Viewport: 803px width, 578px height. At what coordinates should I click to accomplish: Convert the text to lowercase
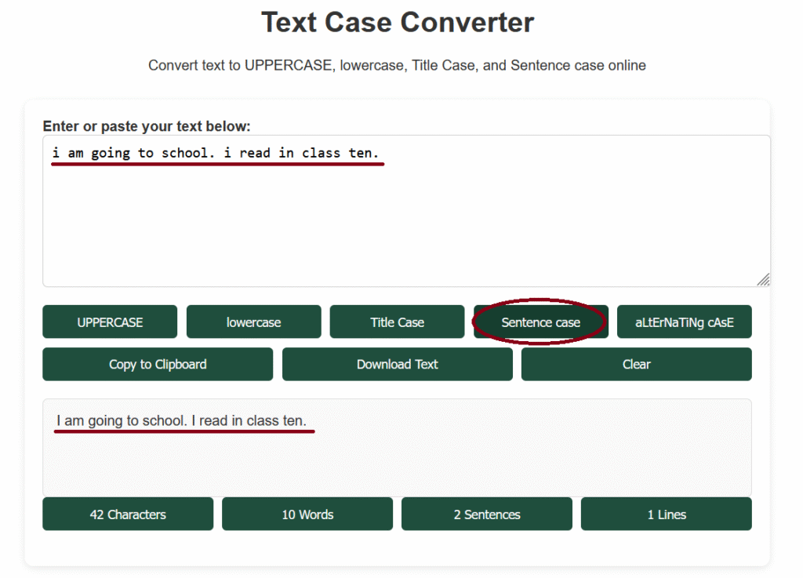pos(253,322)
